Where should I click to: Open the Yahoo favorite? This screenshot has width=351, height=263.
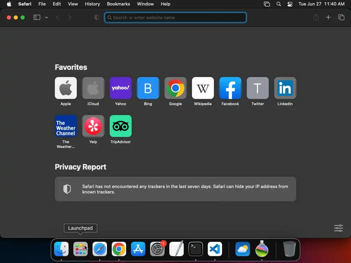pyautogui.click(x=121, y=88)
